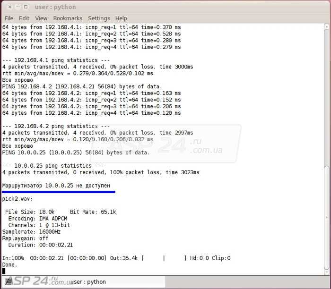Click the scrollbar up arrow
331x289 pixels.
[x=327, y=27]
